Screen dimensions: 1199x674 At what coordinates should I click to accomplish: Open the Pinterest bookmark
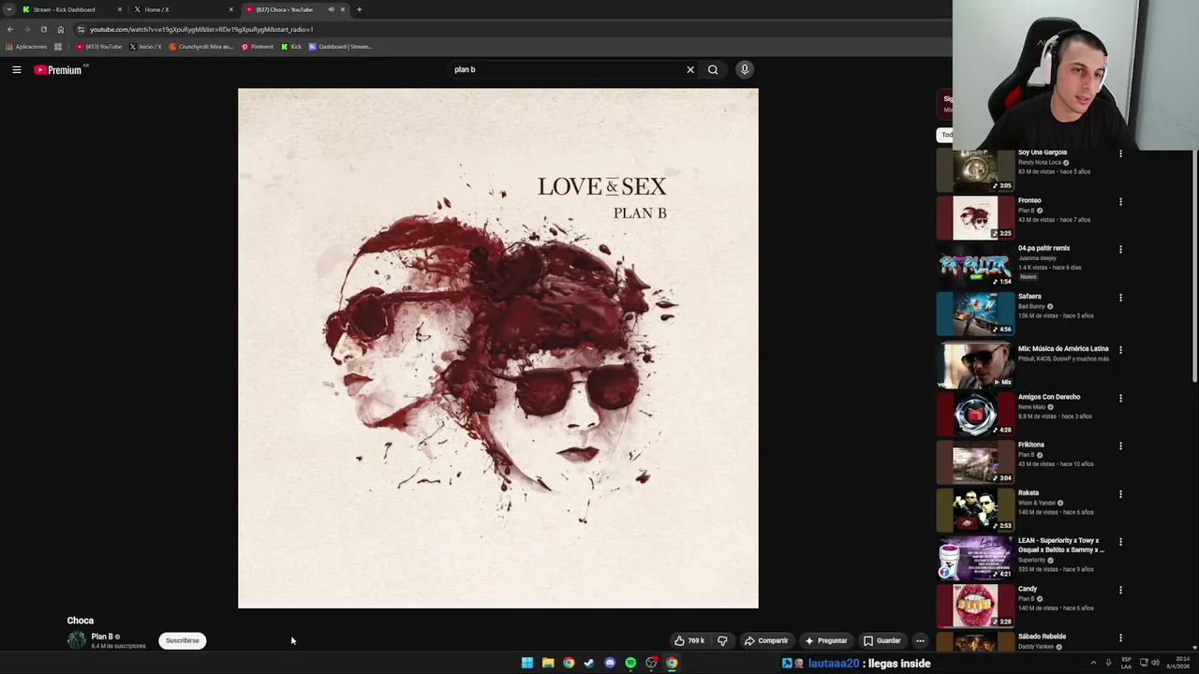[258, 47]
